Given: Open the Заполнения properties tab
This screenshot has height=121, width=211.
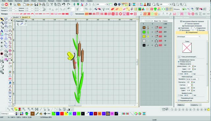Looking at the screenshot, I should tap(184, 30).
